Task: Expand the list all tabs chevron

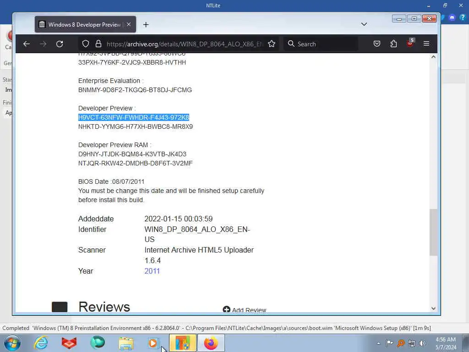Action: pos(364,24)
